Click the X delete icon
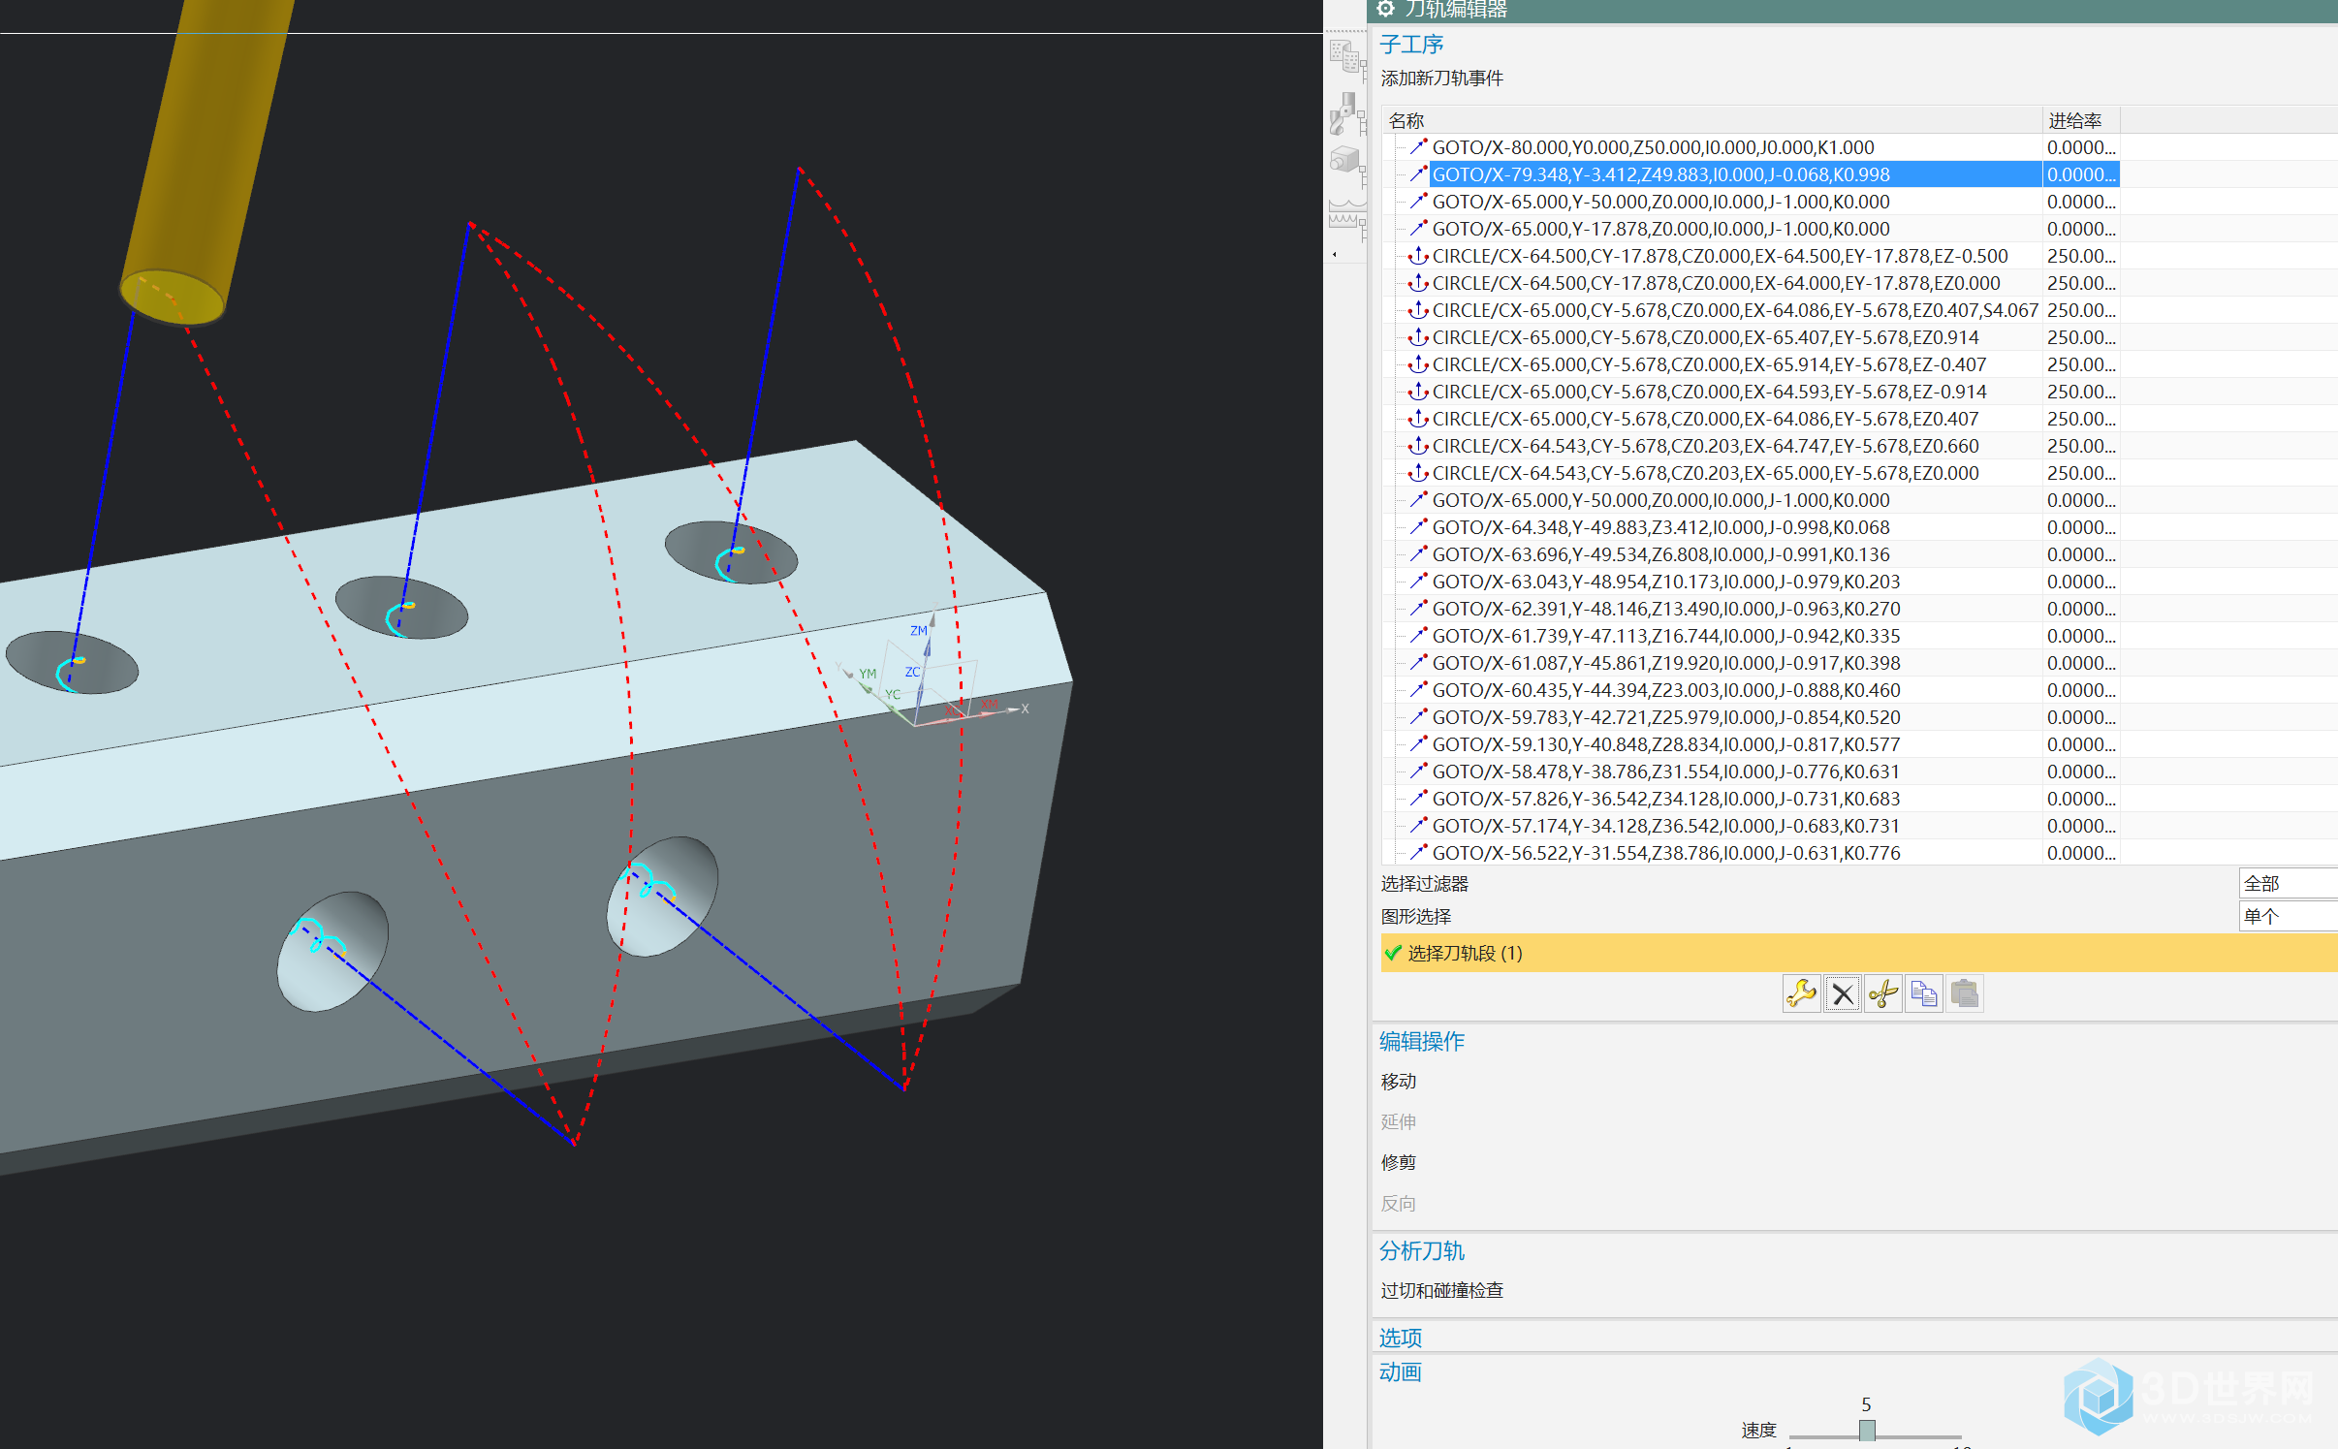This screenshot has height=1449, width=2338. [x=1843, y=993]
